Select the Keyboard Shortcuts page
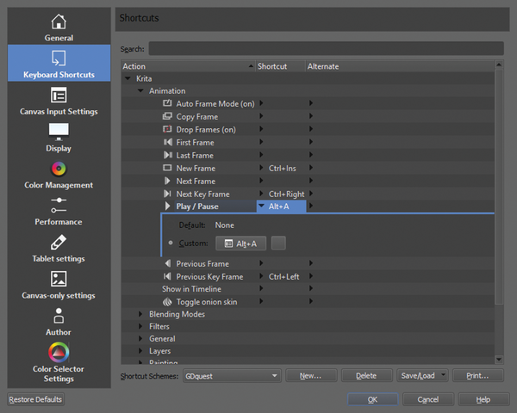Image resolution: width=517 pixels, height=413 pixels. coord(59,63)
